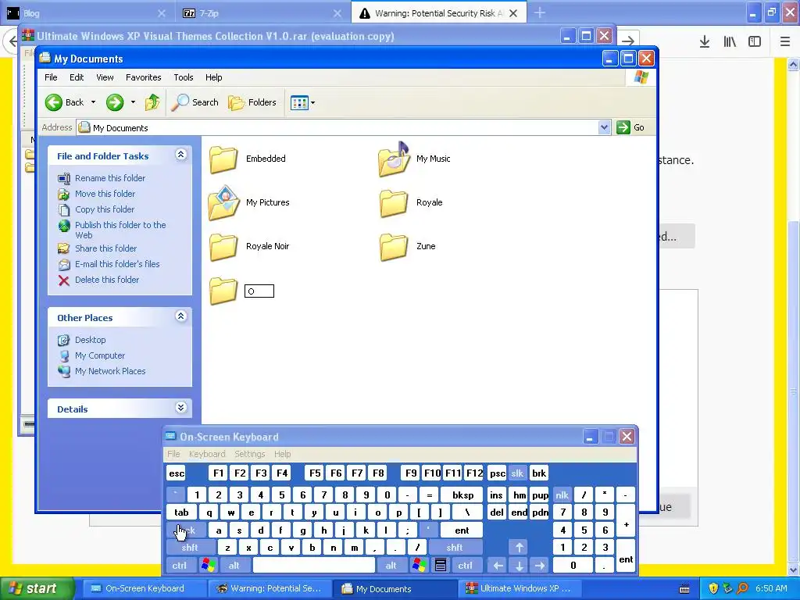Open Firefox hamburger menu icon
Image resolution: width=800 pixels, height=600 pixels.
click(x=785, y=42)
